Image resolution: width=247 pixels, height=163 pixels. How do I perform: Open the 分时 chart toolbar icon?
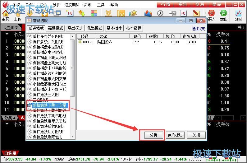(238, 16)
